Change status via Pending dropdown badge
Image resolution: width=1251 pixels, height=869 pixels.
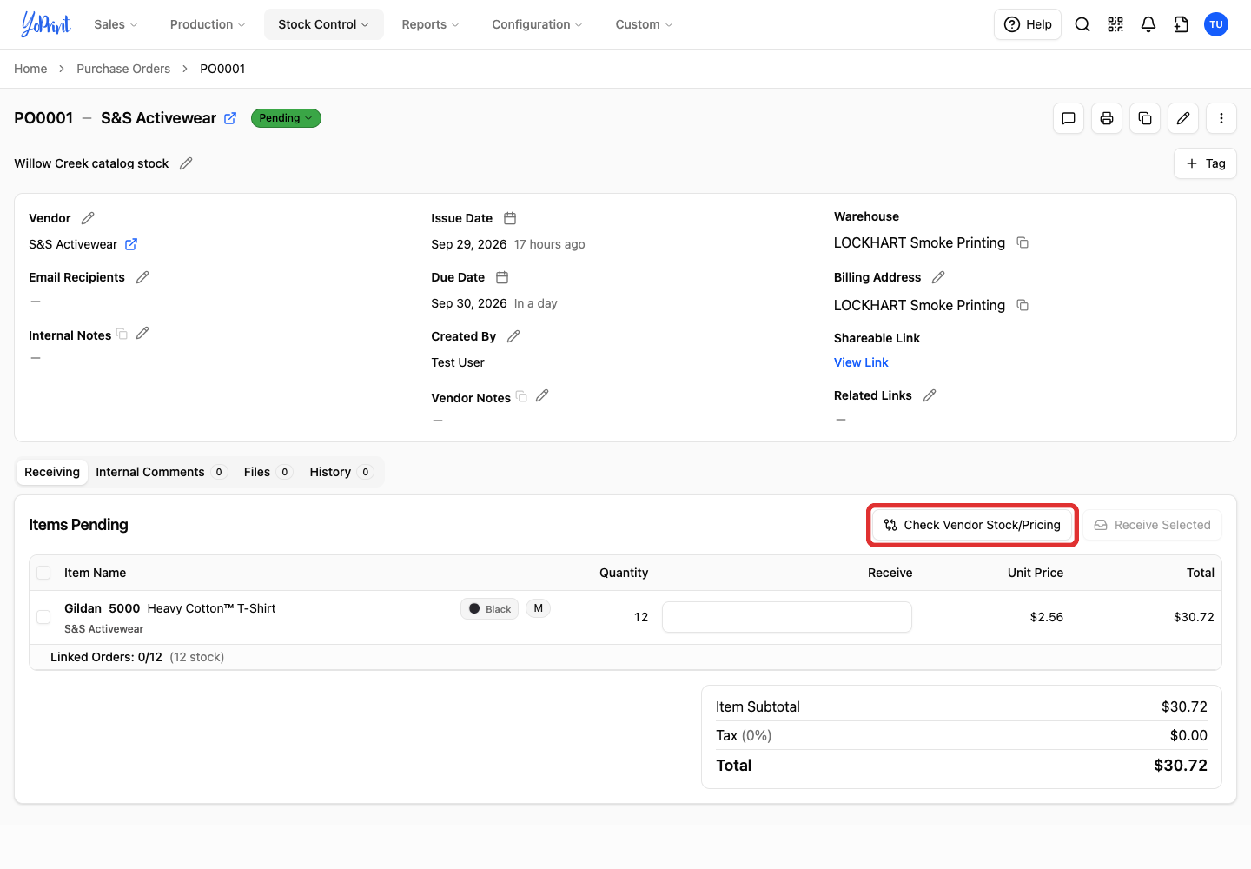point(286,118)
